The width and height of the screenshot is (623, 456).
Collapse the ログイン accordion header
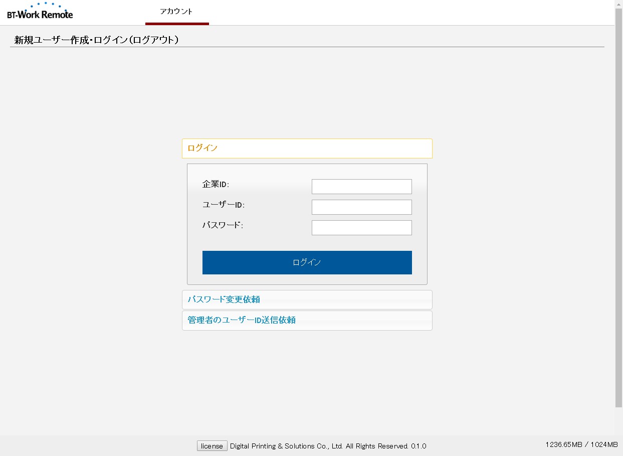click(x=307, y=148)
